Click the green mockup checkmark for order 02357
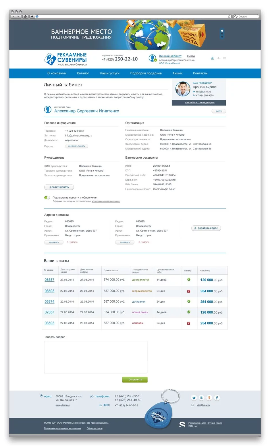This screenshot has height=446, width=270. click(x=189, y=312)
